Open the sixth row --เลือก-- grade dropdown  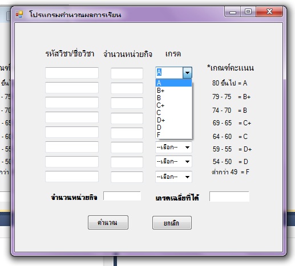[x=173, y=147]
